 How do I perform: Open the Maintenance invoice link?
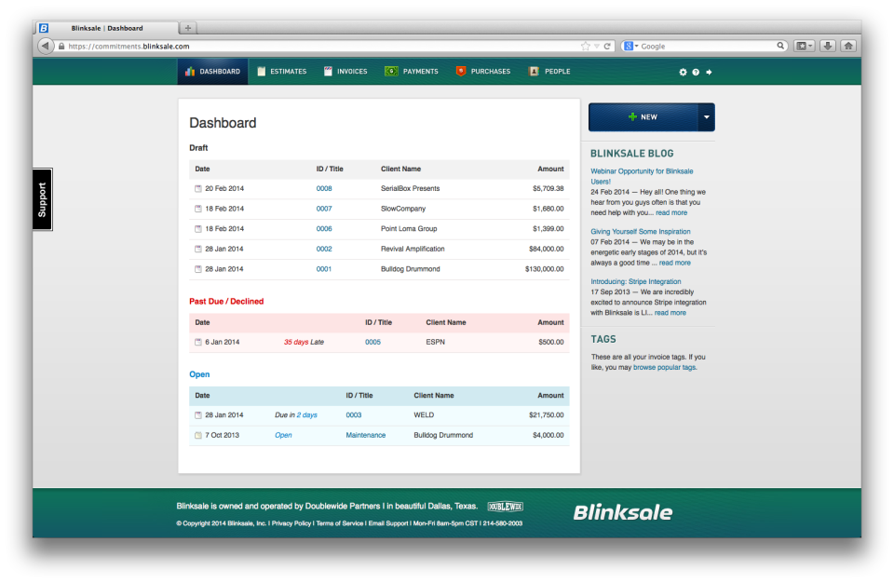pos(365,435)
